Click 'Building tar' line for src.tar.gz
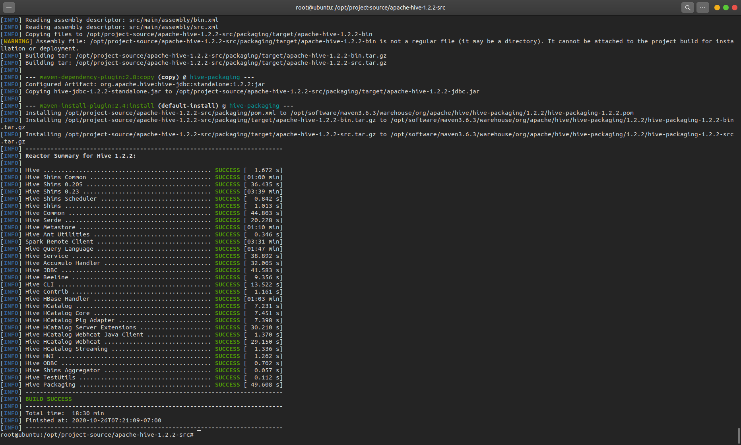741x445 pixels. pos(194,63)
